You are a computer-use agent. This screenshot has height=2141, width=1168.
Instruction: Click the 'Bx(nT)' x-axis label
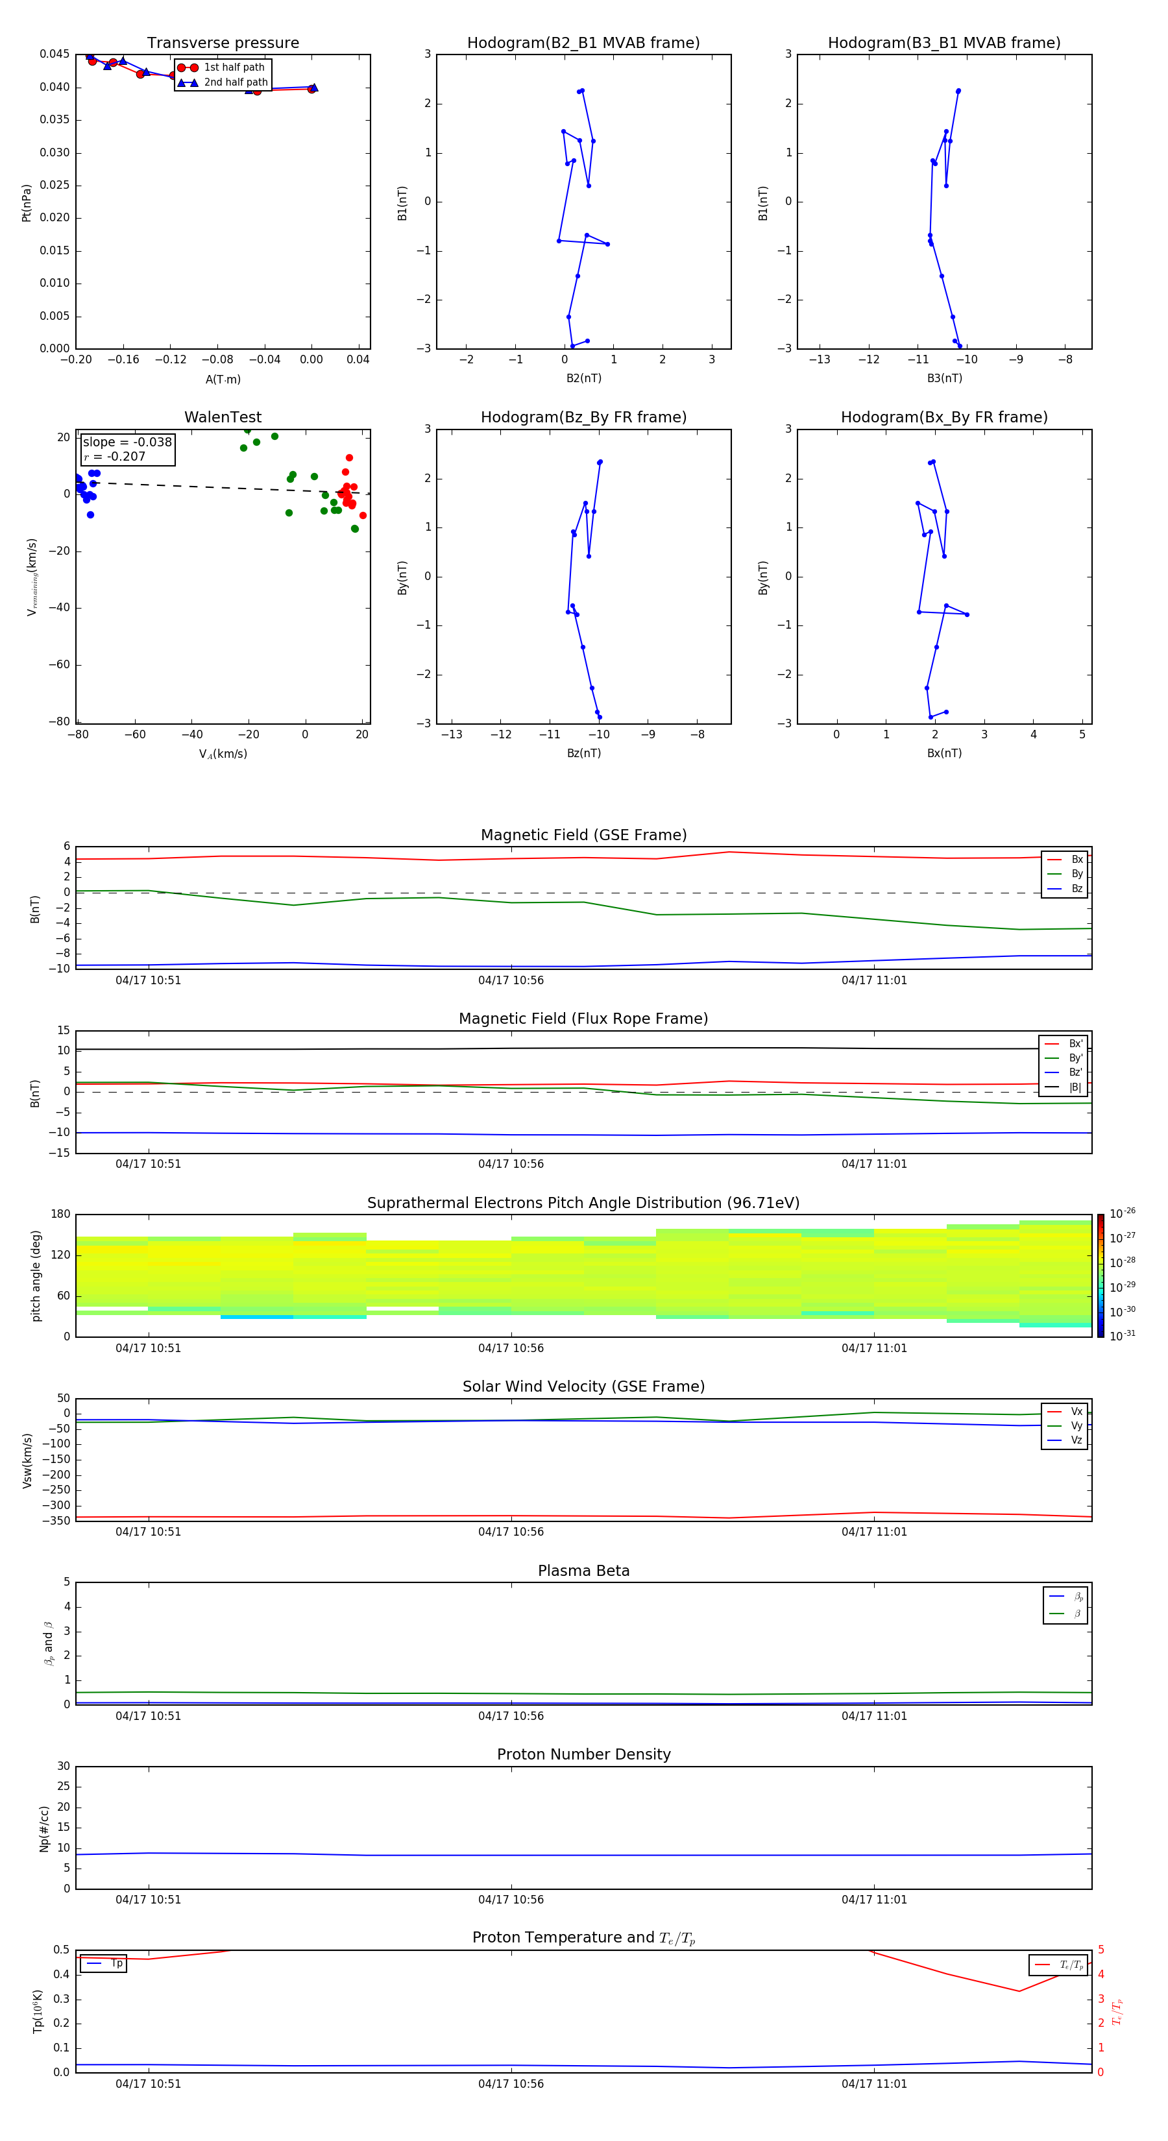click(944, 753)
